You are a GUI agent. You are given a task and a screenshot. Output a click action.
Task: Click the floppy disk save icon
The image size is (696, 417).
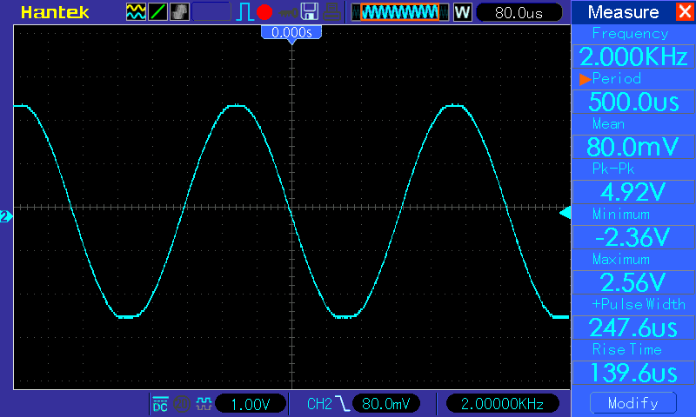pyautogui.click(x=310, y=12)
